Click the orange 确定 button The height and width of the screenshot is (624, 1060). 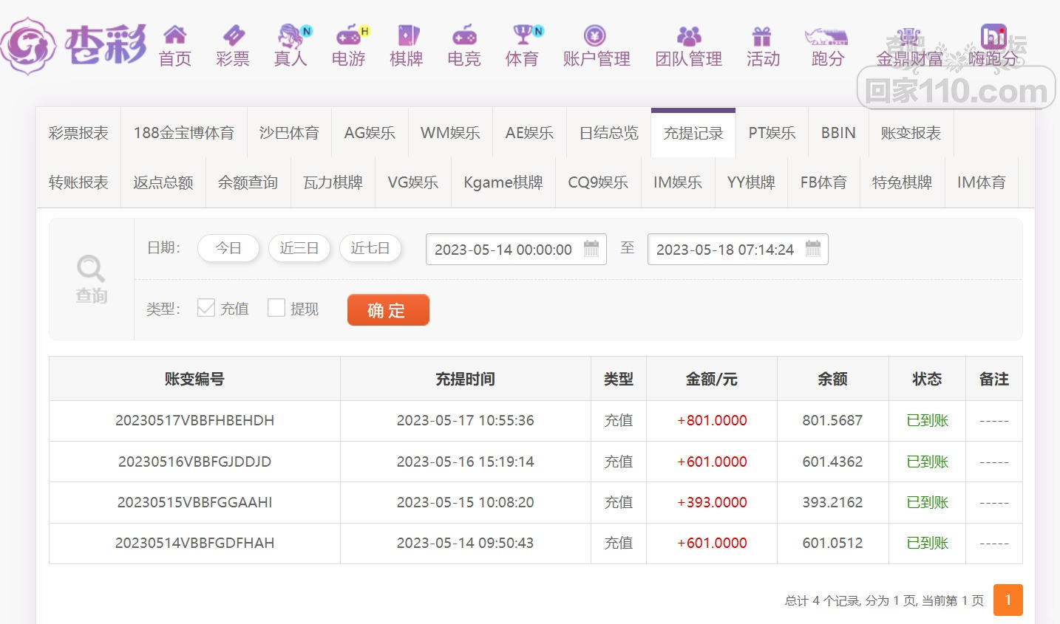click(x=387, y=310)
